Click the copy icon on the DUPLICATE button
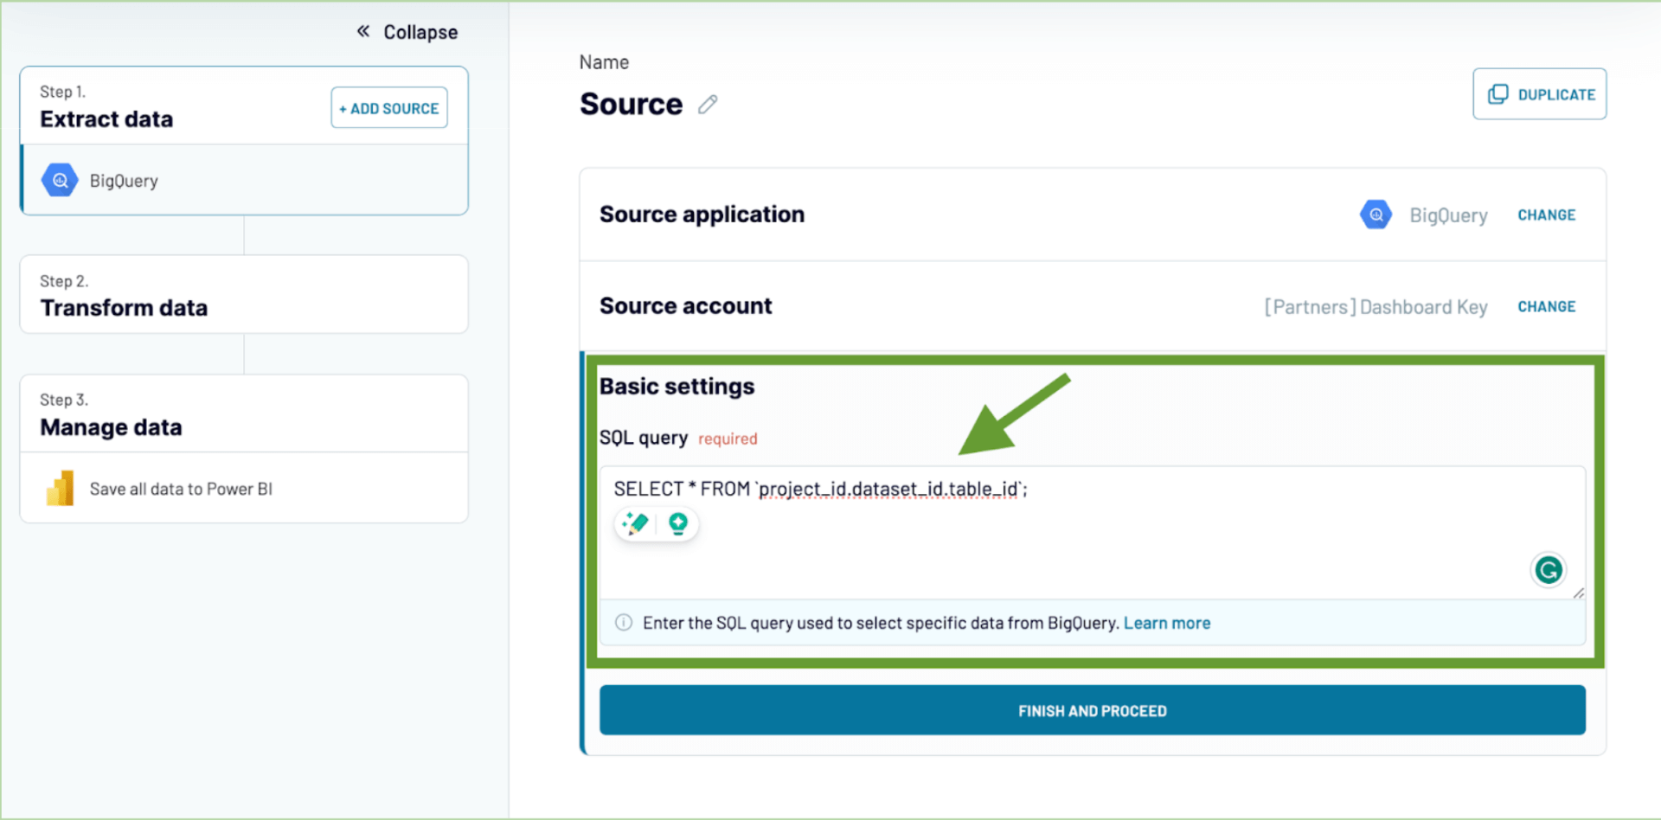1661x820 pixels. pos(1498,93)
